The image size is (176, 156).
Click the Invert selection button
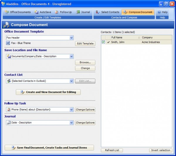click(160, 150)
